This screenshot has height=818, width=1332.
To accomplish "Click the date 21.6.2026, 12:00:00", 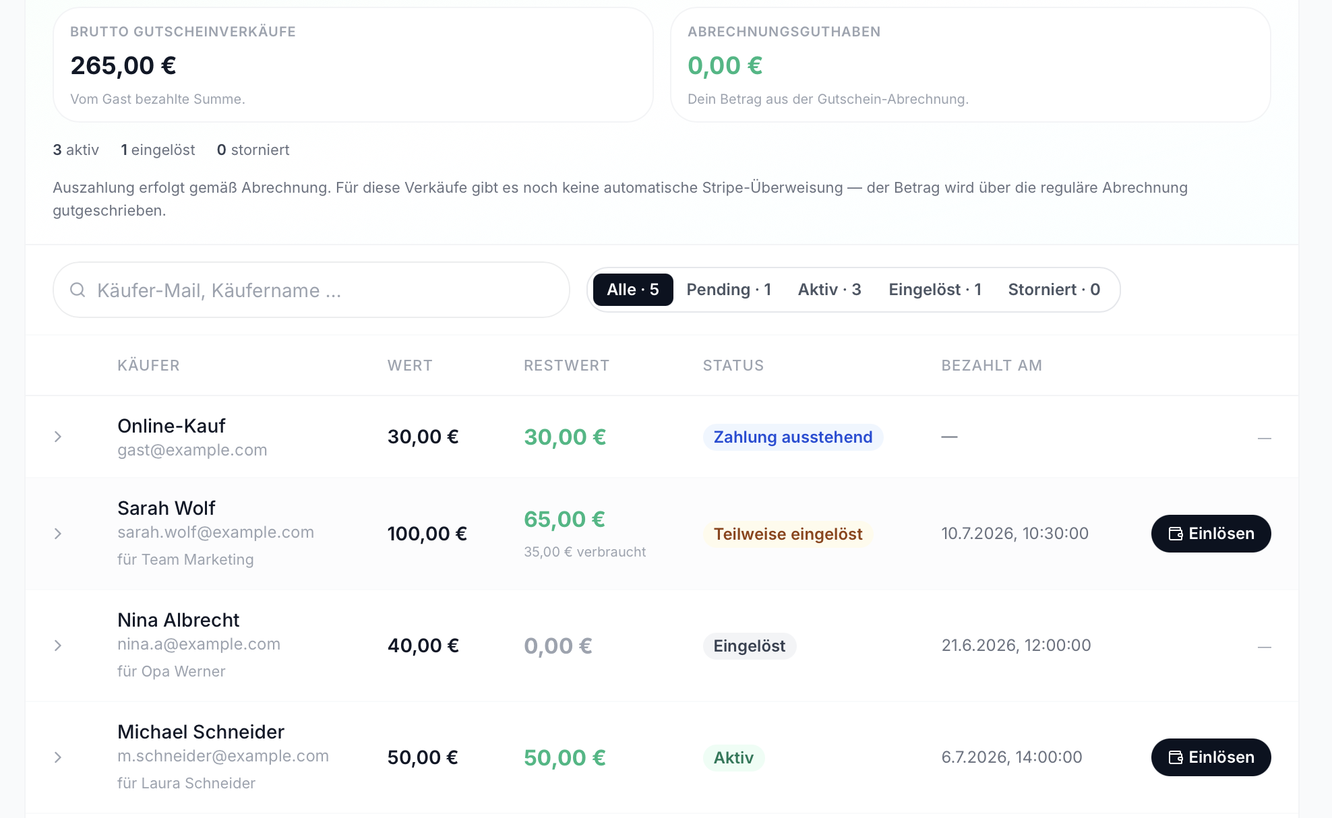I will pyautogui.click(x=1016, y=646).
